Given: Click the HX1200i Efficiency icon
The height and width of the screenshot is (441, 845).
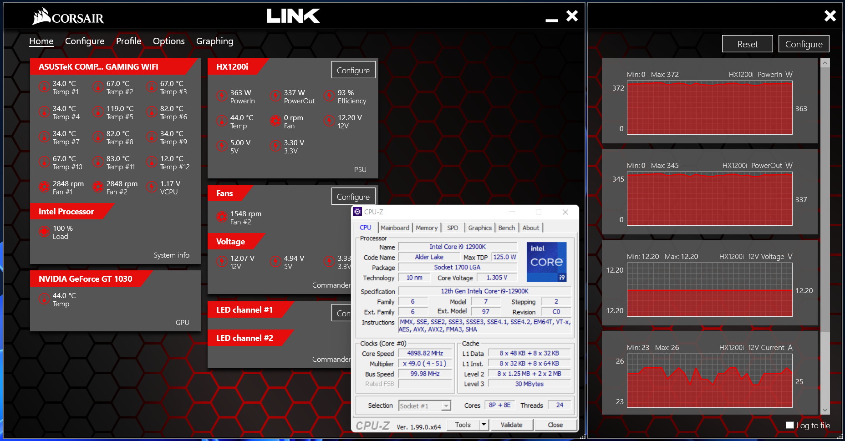Looking at the screenshot, I should click(329, 96).
